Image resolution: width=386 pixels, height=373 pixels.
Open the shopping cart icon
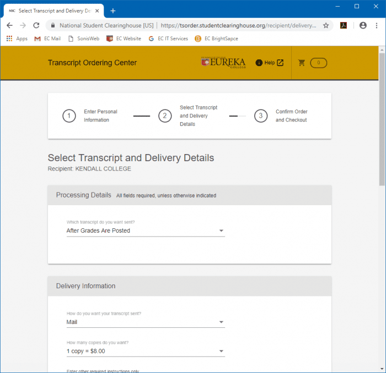tap(302, 63)
